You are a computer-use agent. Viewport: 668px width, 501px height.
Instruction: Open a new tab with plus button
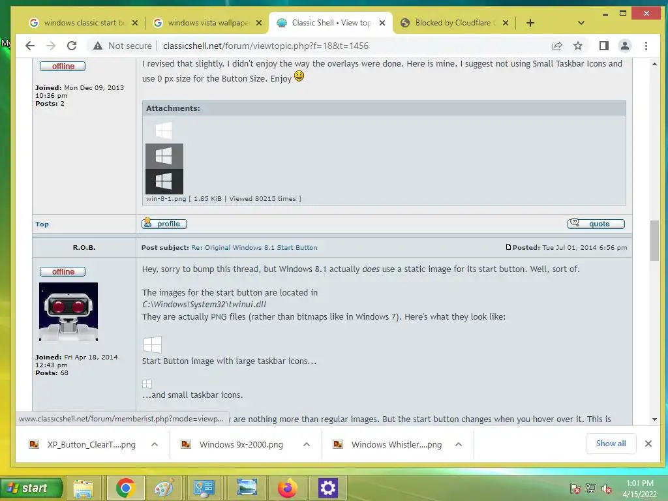pyautogui.click(x=530, y=23)
